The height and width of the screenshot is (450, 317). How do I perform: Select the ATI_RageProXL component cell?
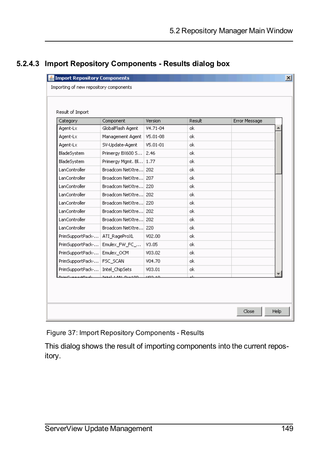pyautogui.click(x=122, y=236)
